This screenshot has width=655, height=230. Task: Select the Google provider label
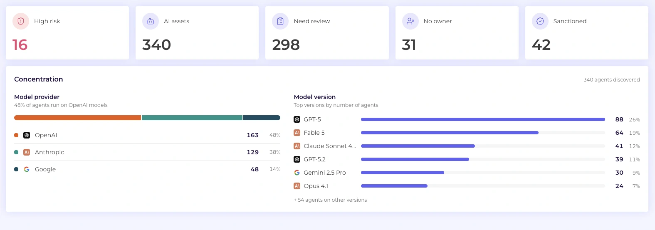coord(45,169)
